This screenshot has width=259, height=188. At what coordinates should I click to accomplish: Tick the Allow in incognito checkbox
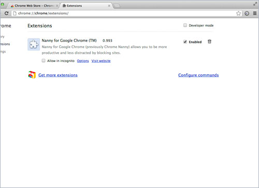(x=44, y=60)
